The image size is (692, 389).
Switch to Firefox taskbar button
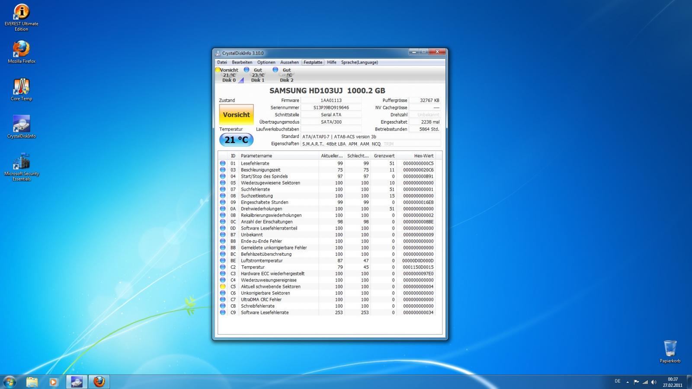[x=99, y=382]
